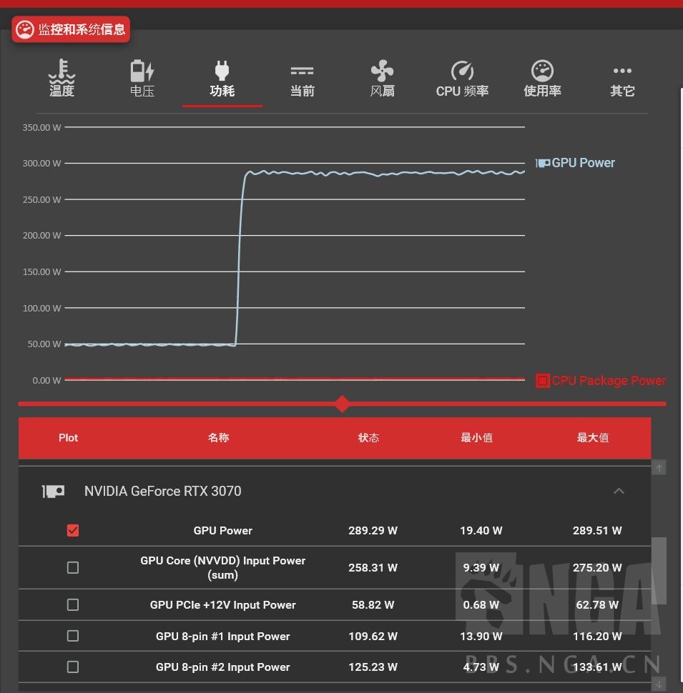Click the CPU 频率 gauge icon

(462, 71)
